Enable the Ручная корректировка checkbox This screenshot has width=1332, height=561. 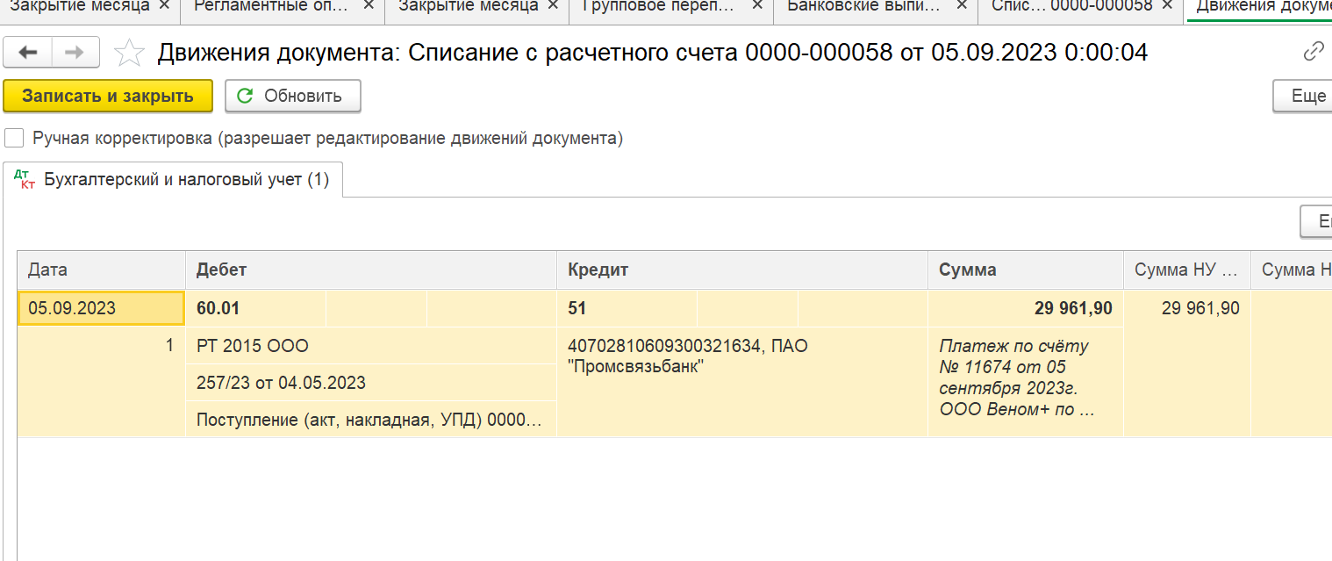pos(13,138)
